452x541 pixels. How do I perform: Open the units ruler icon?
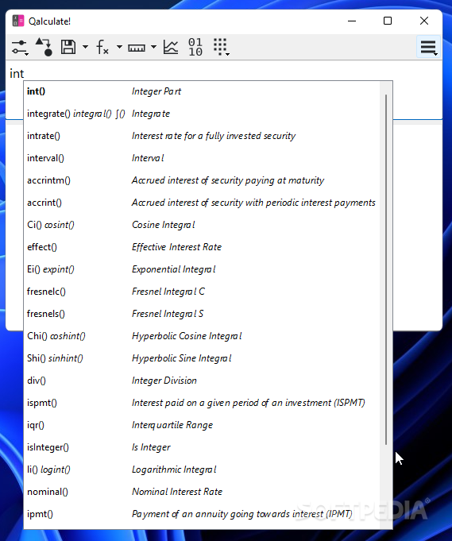137,48
